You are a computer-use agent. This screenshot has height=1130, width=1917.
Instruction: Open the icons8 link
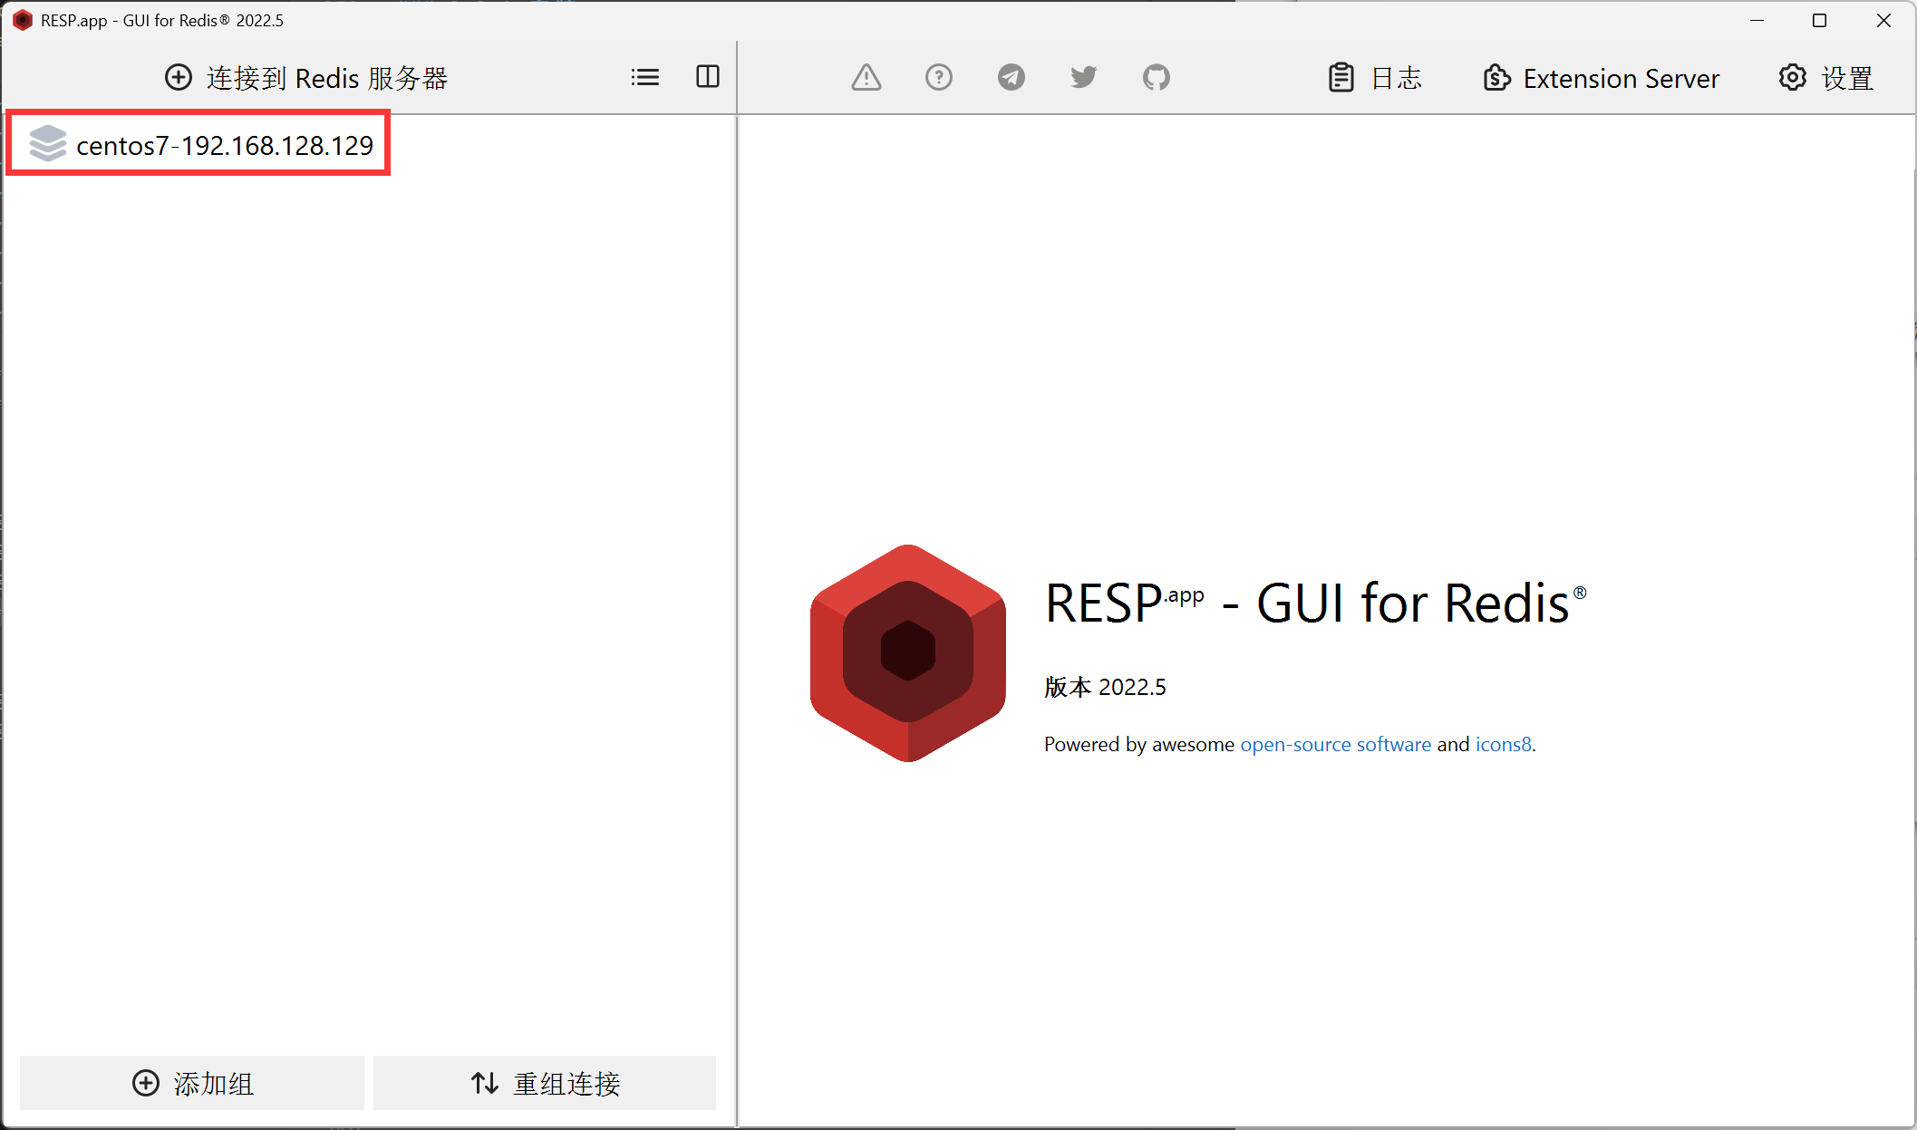coord(1503,744)
